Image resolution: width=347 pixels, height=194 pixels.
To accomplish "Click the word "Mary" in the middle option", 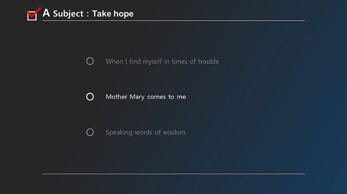I will tap(137, 97).
